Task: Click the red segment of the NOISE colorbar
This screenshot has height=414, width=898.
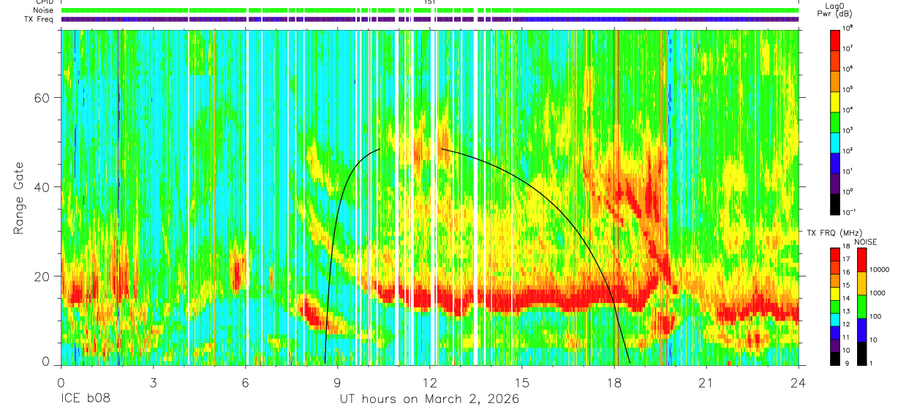Action: [x=861, y=259]
